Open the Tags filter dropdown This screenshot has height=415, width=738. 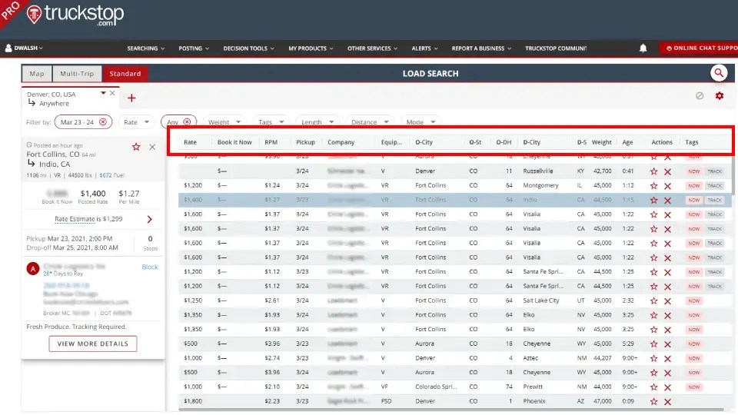click(271, 122)
